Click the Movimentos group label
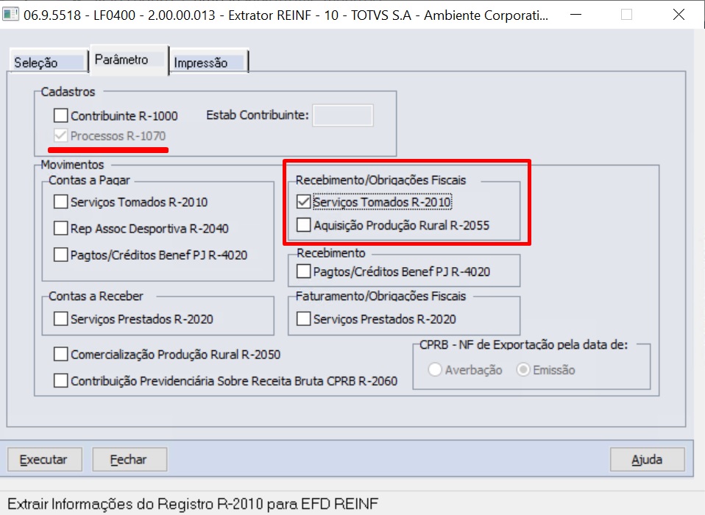The image size is (705, 515). pos(72,165)
